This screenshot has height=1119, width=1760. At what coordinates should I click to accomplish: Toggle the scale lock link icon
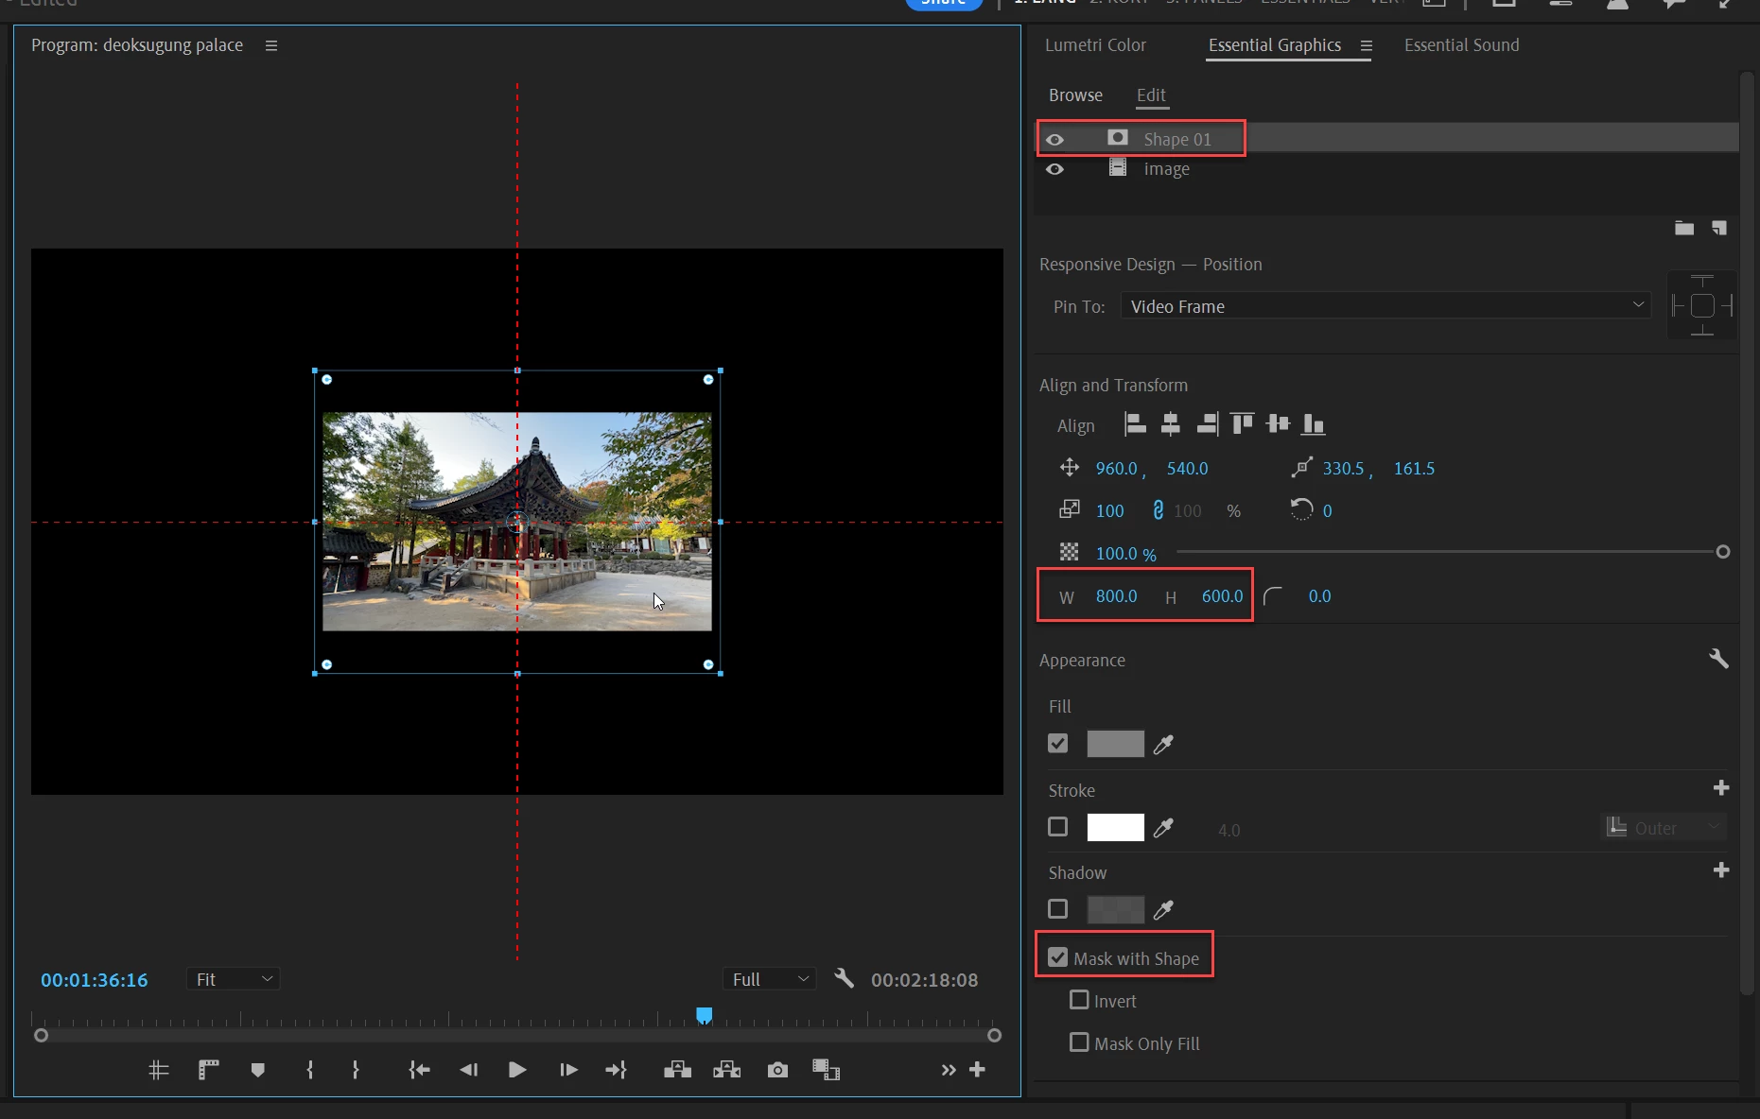click(1158, 510)
